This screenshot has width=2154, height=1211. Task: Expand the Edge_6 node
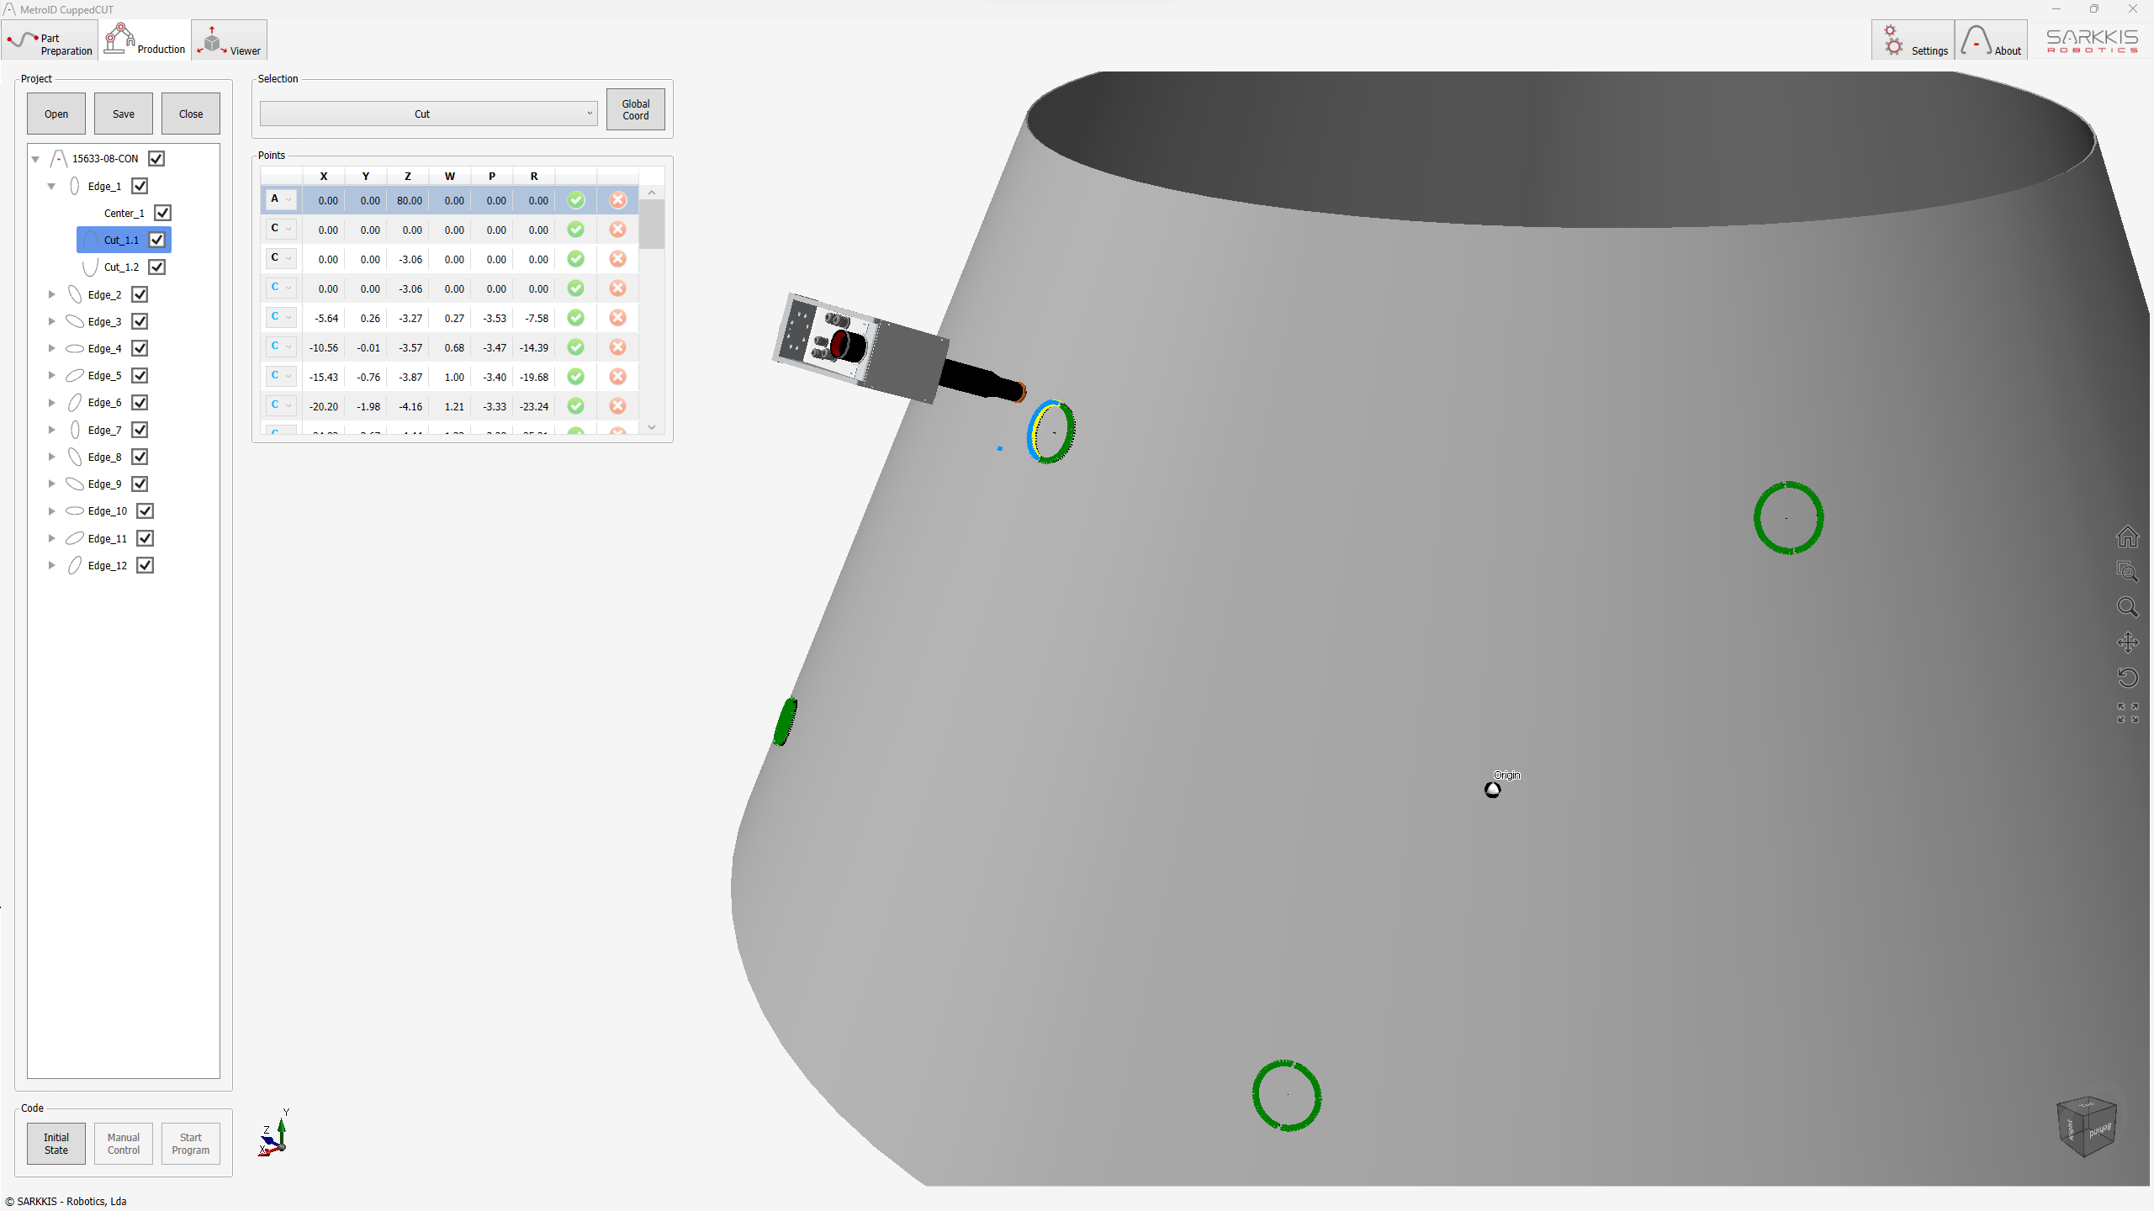point(51,403)
